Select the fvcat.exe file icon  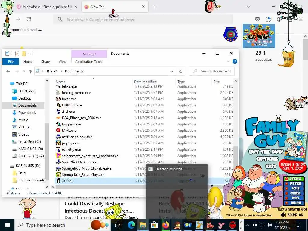point(58,99)
